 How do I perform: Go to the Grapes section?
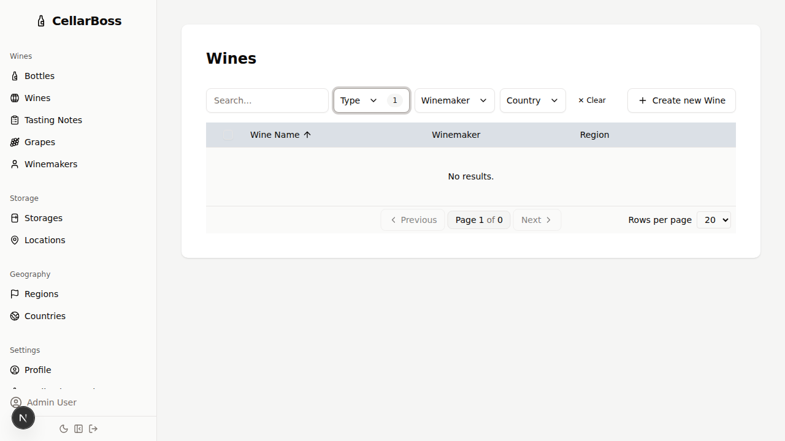[x=39, y=142]
